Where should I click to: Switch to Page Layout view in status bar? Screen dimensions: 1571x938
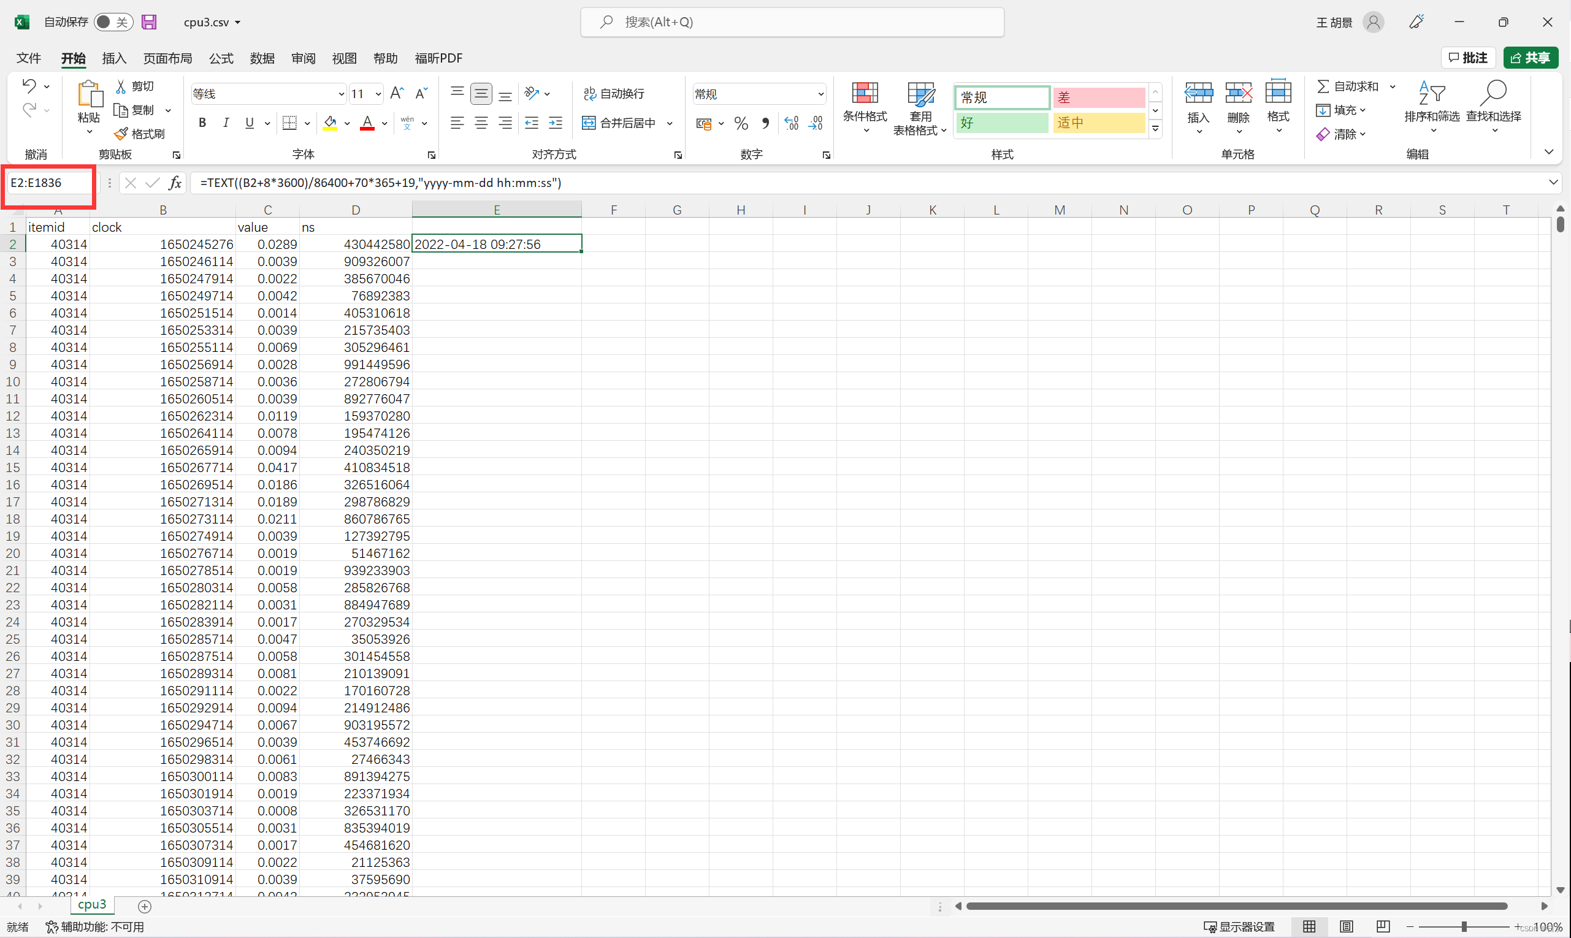[1346, 926]
